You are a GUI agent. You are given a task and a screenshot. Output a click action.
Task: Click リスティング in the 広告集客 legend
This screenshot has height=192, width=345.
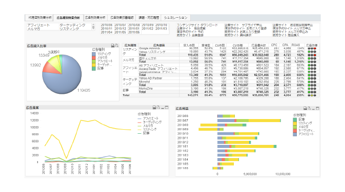pos(150,129)
